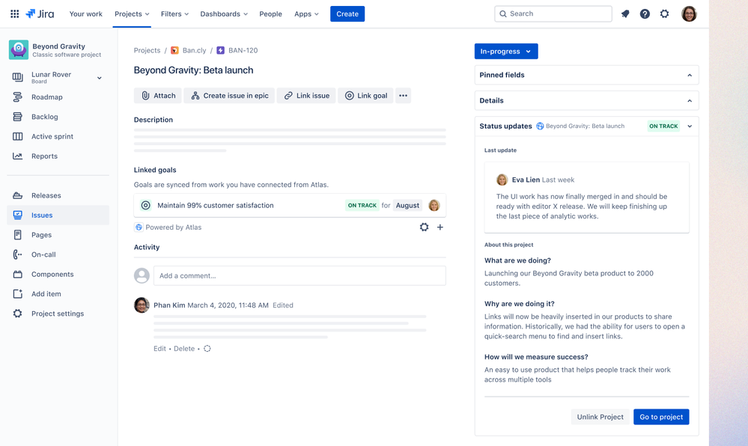The width and height of the screenshot is (748, 446).
Task: Click Powered by Atlas label
Action: pyautogui.click(x=174, y=227)
